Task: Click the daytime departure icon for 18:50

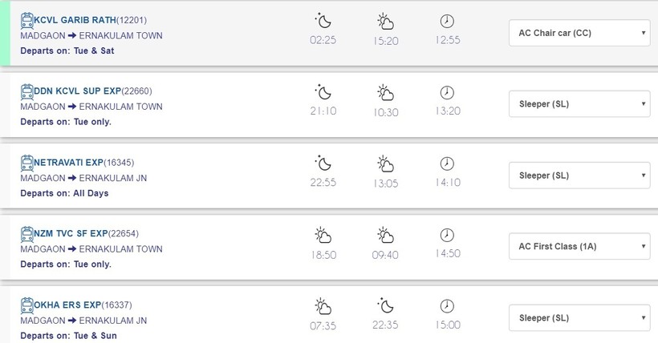Action: pyautogui.click(x=323, y=235)
